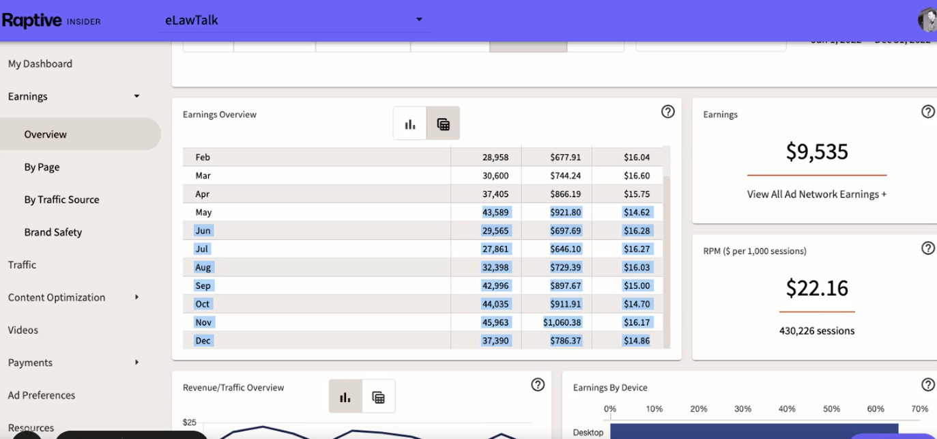The height and width of the screenshot is (439, 937).
Task: Open Resources in sidebar
Action: coord(31,428)
